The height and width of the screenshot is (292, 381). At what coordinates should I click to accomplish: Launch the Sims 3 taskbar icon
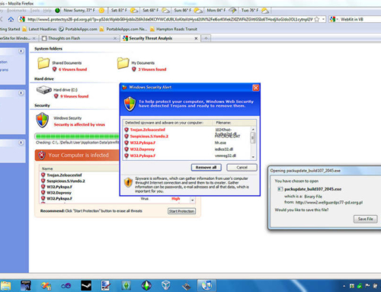pos(126,286)
